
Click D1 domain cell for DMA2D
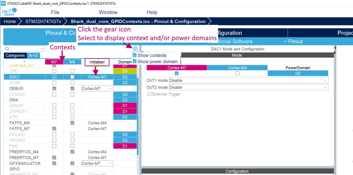tap(125, 105)
